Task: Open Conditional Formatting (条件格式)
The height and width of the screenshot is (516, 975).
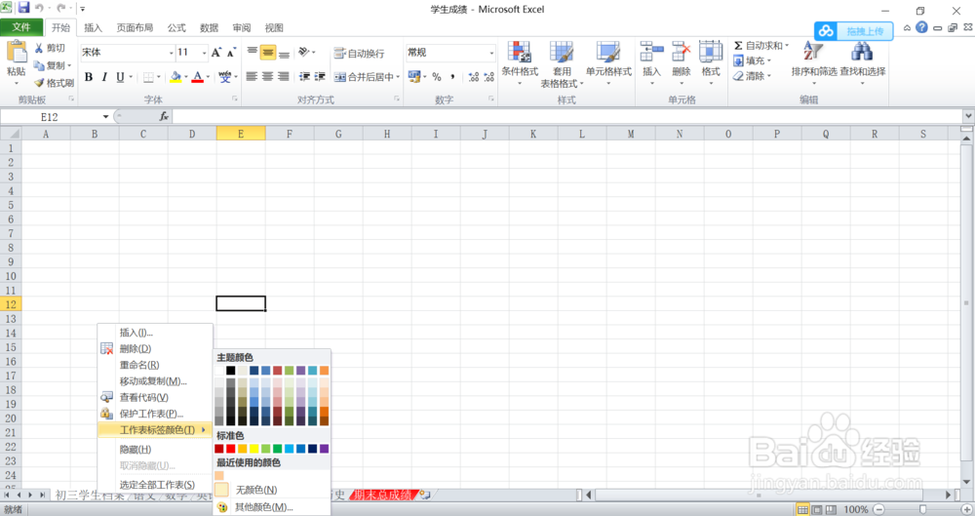Action: coord(520,62)
